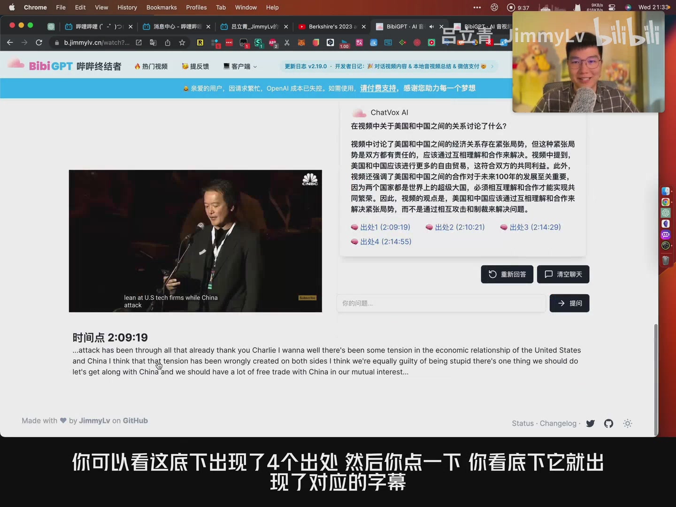Click the scissors extension icon
Viewport: 676px width, 507px height.
[287, 43]
